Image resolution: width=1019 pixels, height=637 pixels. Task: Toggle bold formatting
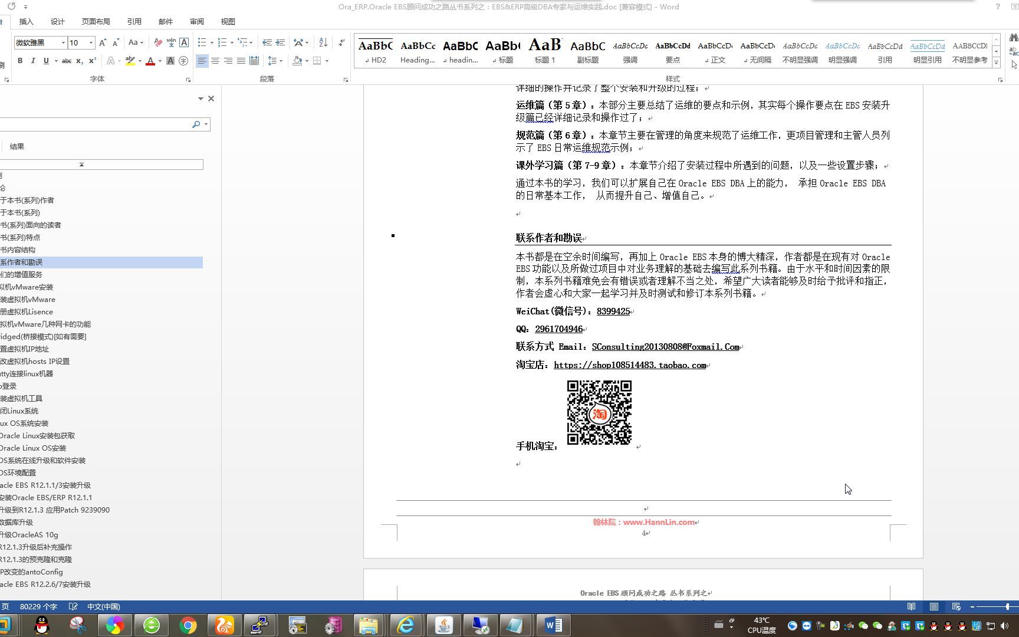[20, 61]
